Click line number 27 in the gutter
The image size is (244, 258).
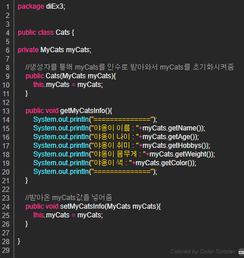pos(6,233)
